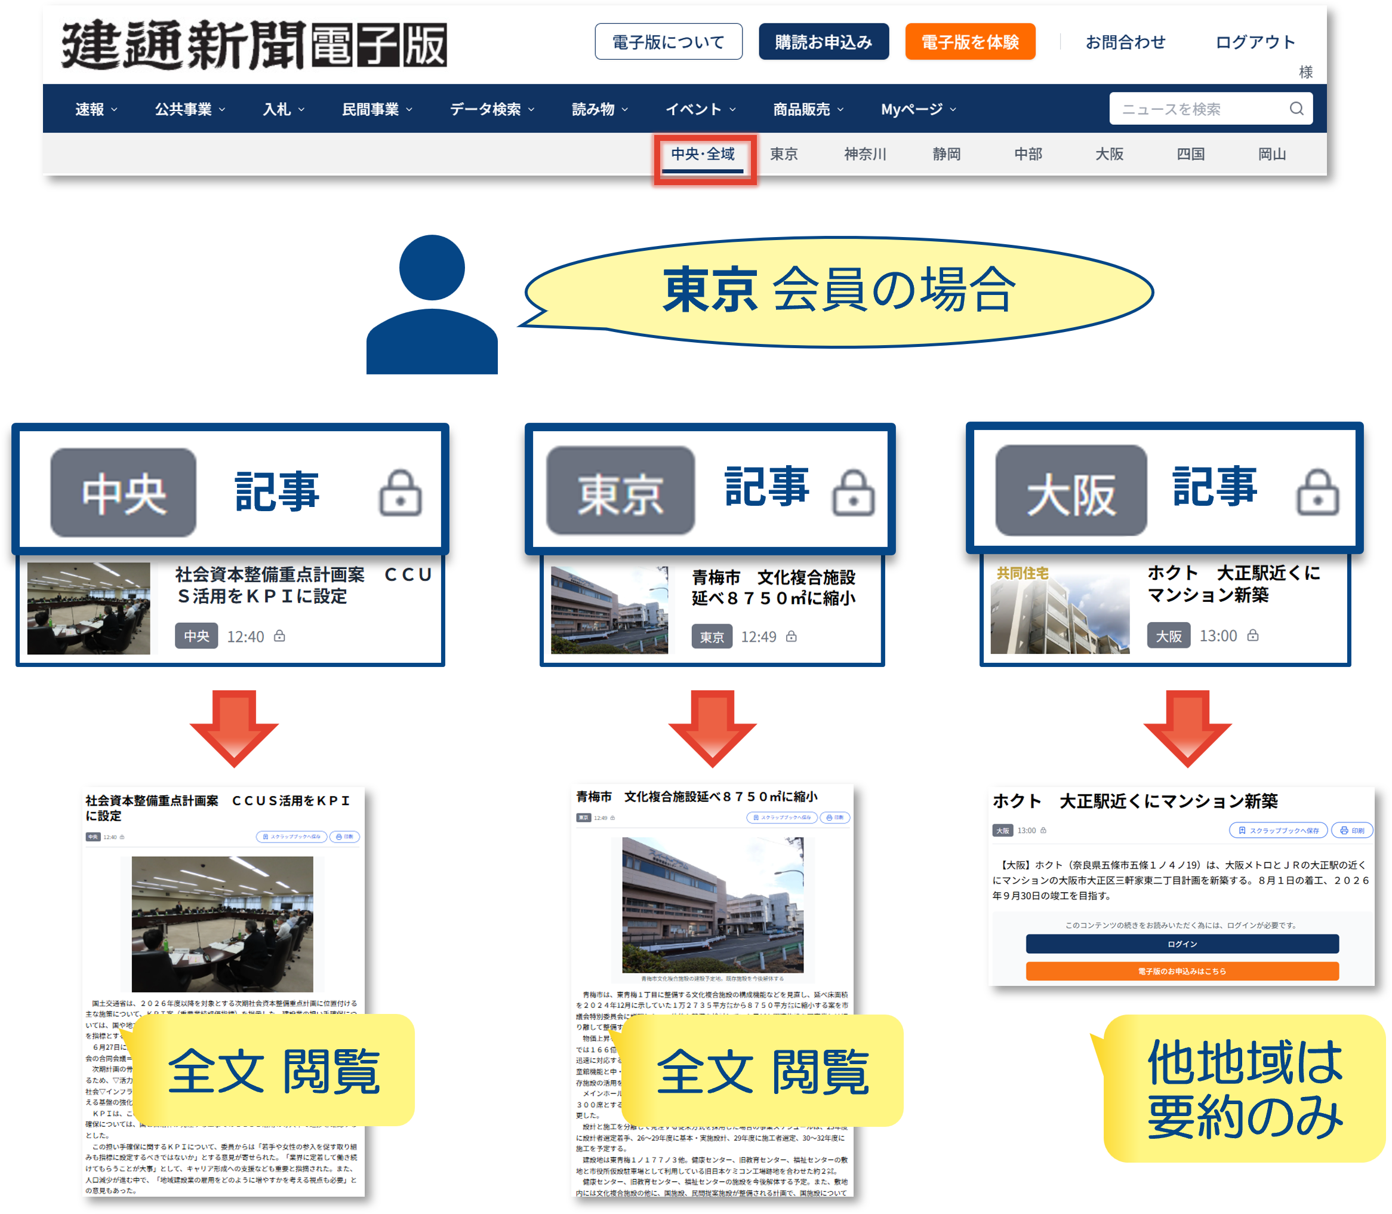The height and width of the screenshot is (1214, 1392).
Task: Save 社会資本整備 article to scrapbook
Action: point(291,836)
